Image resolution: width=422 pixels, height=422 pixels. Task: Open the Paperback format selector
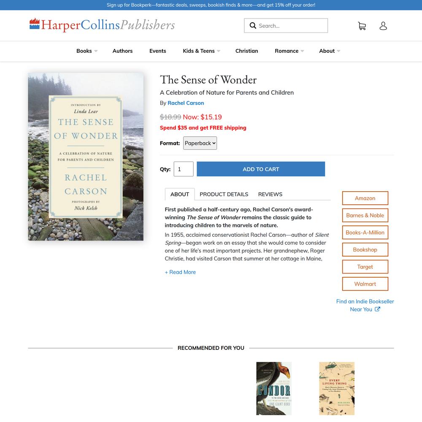[200, 143]
